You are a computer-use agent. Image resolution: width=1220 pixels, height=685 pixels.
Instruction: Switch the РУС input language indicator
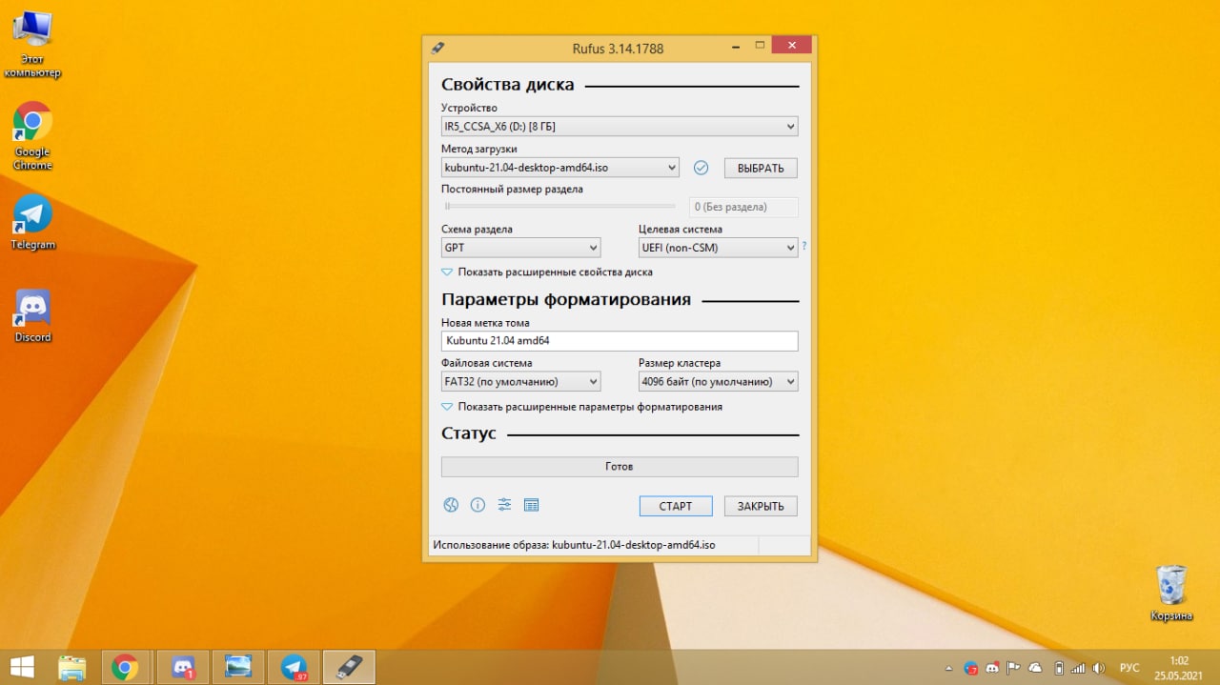pos(1129,668)
